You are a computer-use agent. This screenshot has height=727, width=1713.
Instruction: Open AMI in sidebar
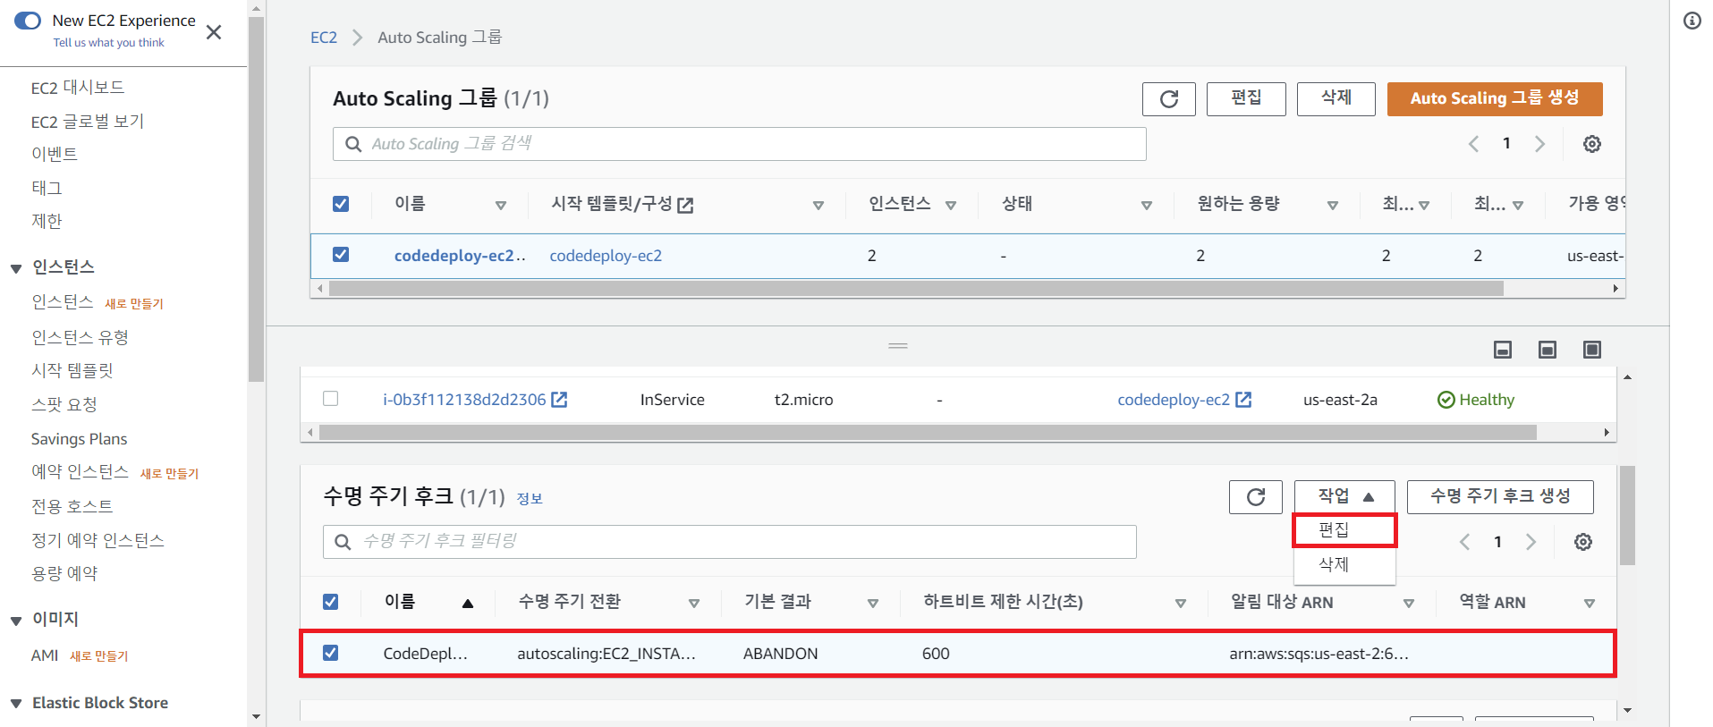[x=45, y=655]
